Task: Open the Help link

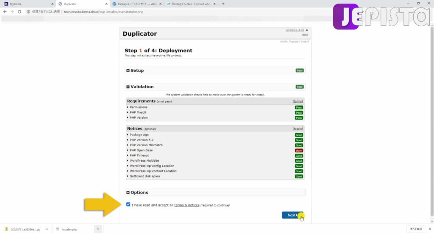Action: point(305,35)
